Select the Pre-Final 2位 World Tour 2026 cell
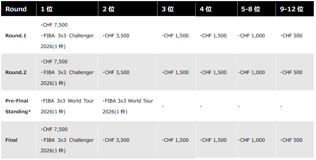This screenshot has height=160, width=316. [128, 106]
